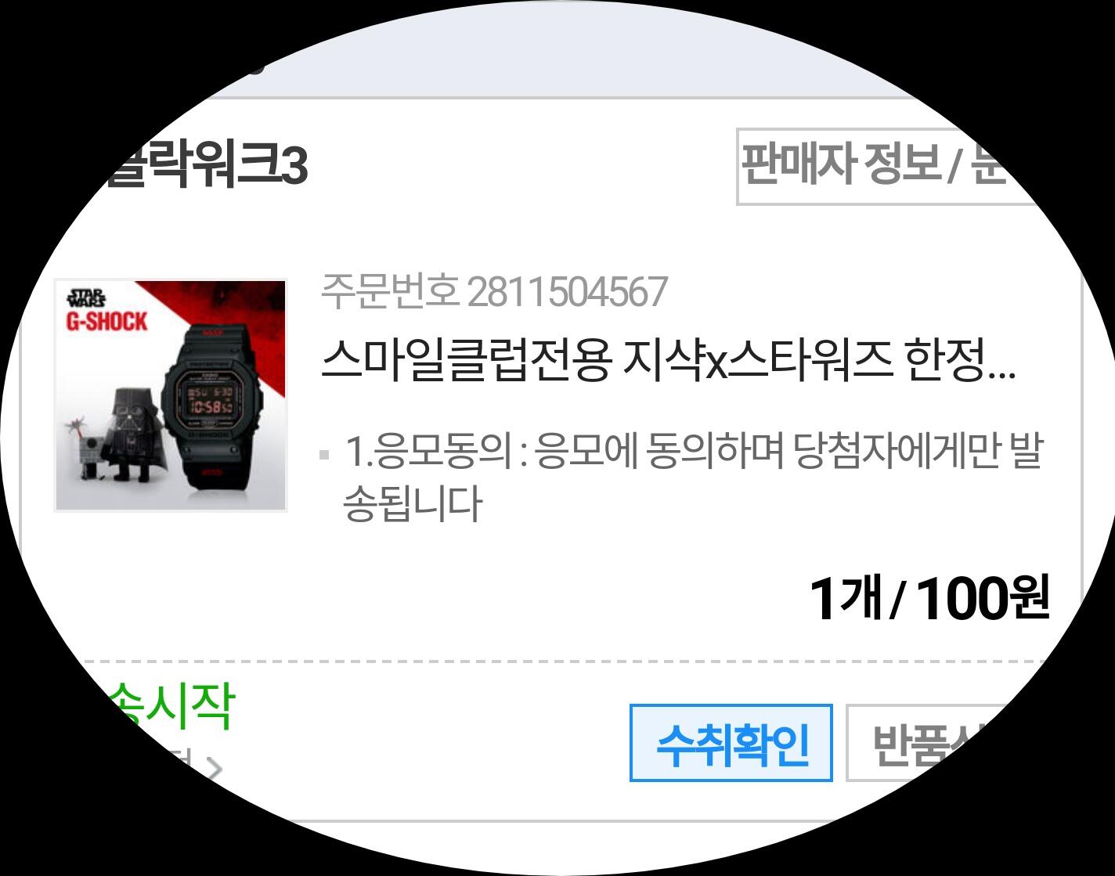Click the option text 1.응모동의 description
1115x876 pixels.
point(693,476)
